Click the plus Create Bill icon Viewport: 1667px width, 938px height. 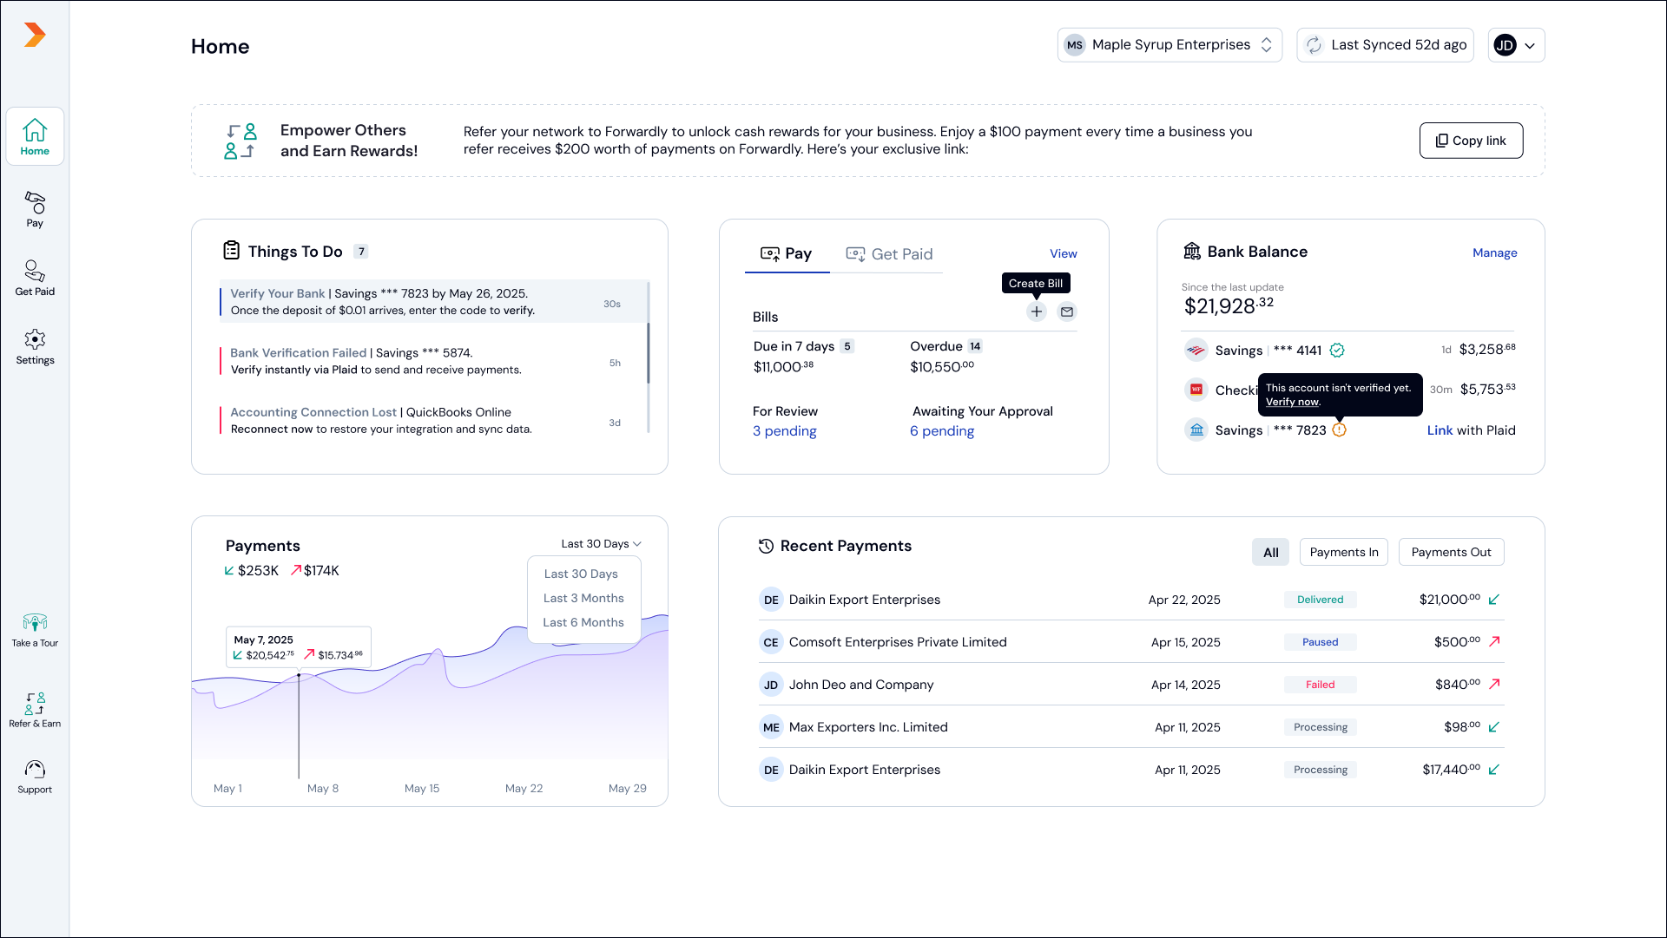1037,312
